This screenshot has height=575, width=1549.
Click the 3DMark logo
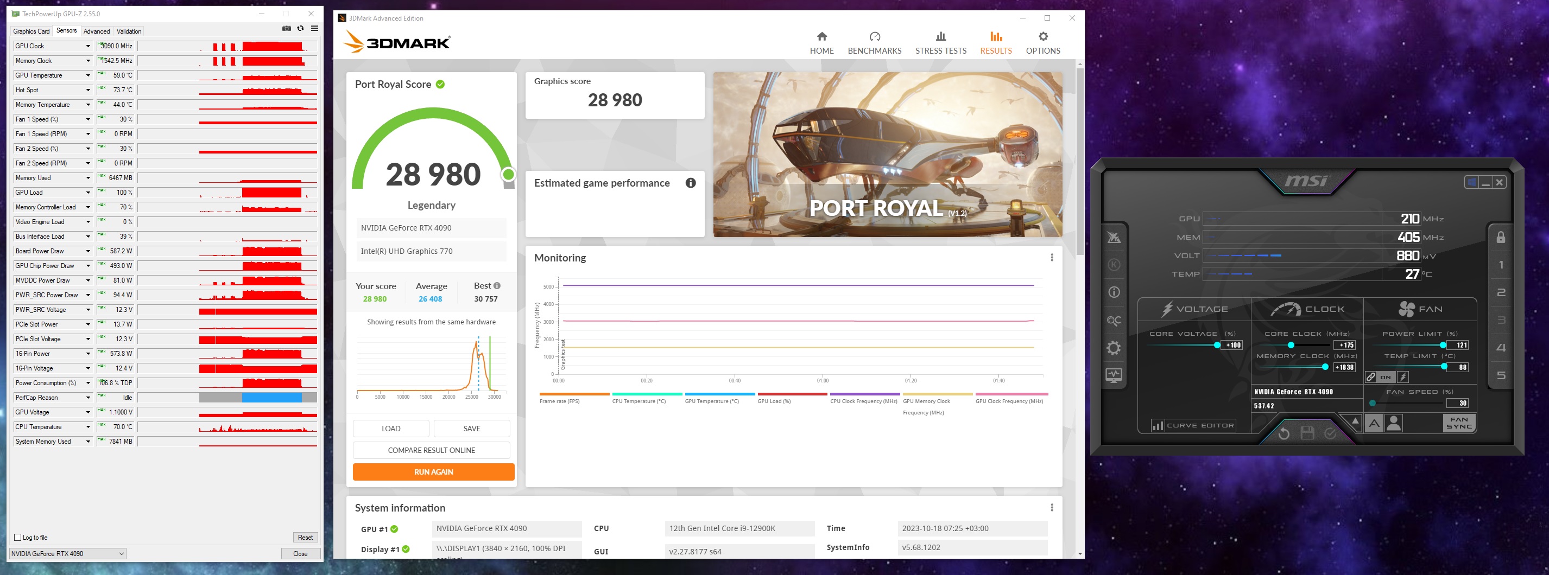(396, 41)
